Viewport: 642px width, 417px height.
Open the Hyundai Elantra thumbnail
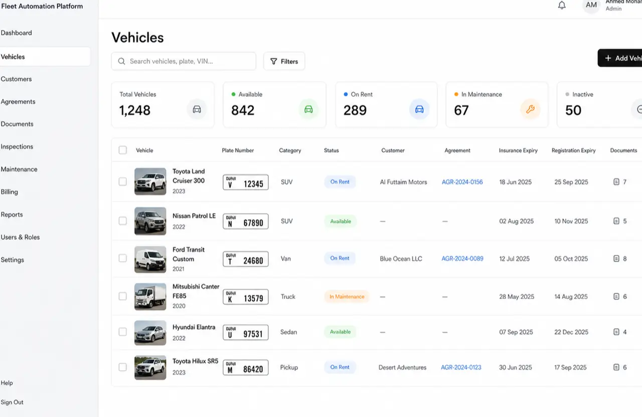pos(150,333)
